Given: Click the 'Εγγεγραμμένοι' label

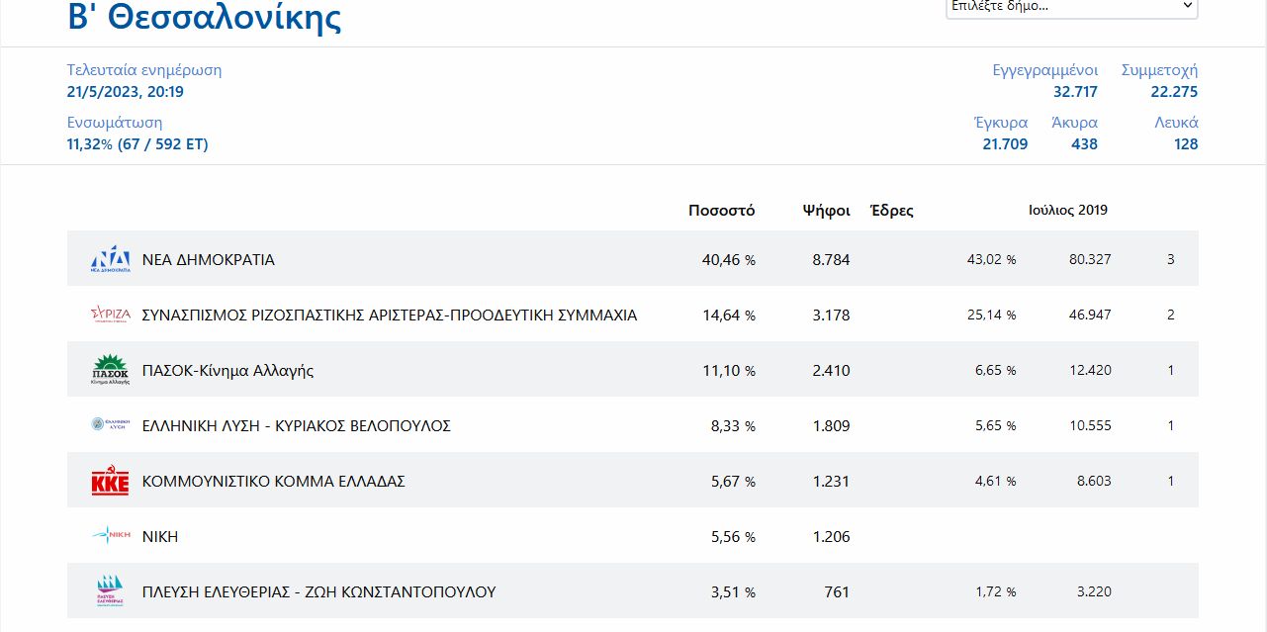Looking at the screenshot, I should coord(1045,70).
